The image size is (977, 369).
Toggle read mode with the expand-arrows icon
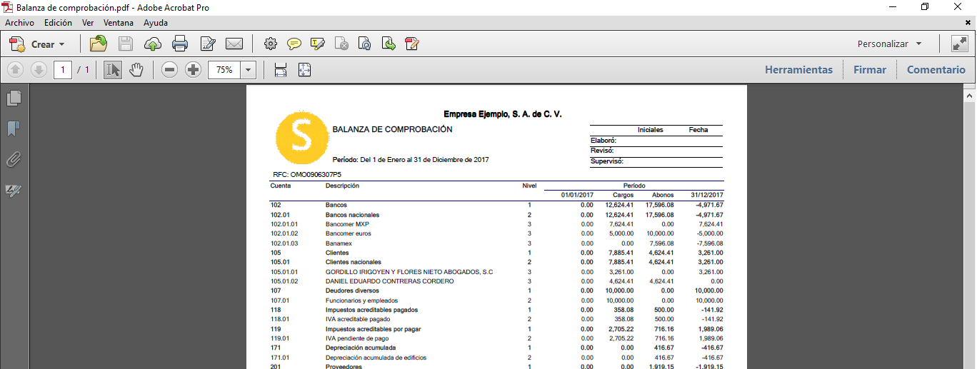click(959, 44)
